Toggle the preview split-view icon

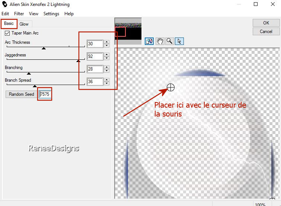(x=149, y=41)
